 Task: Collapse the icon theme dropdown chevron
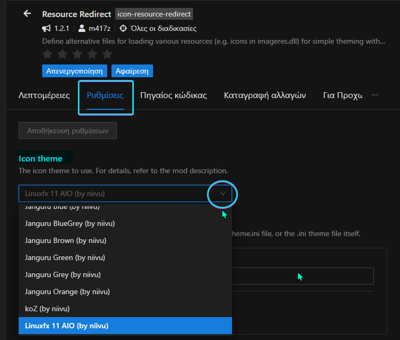223,193
